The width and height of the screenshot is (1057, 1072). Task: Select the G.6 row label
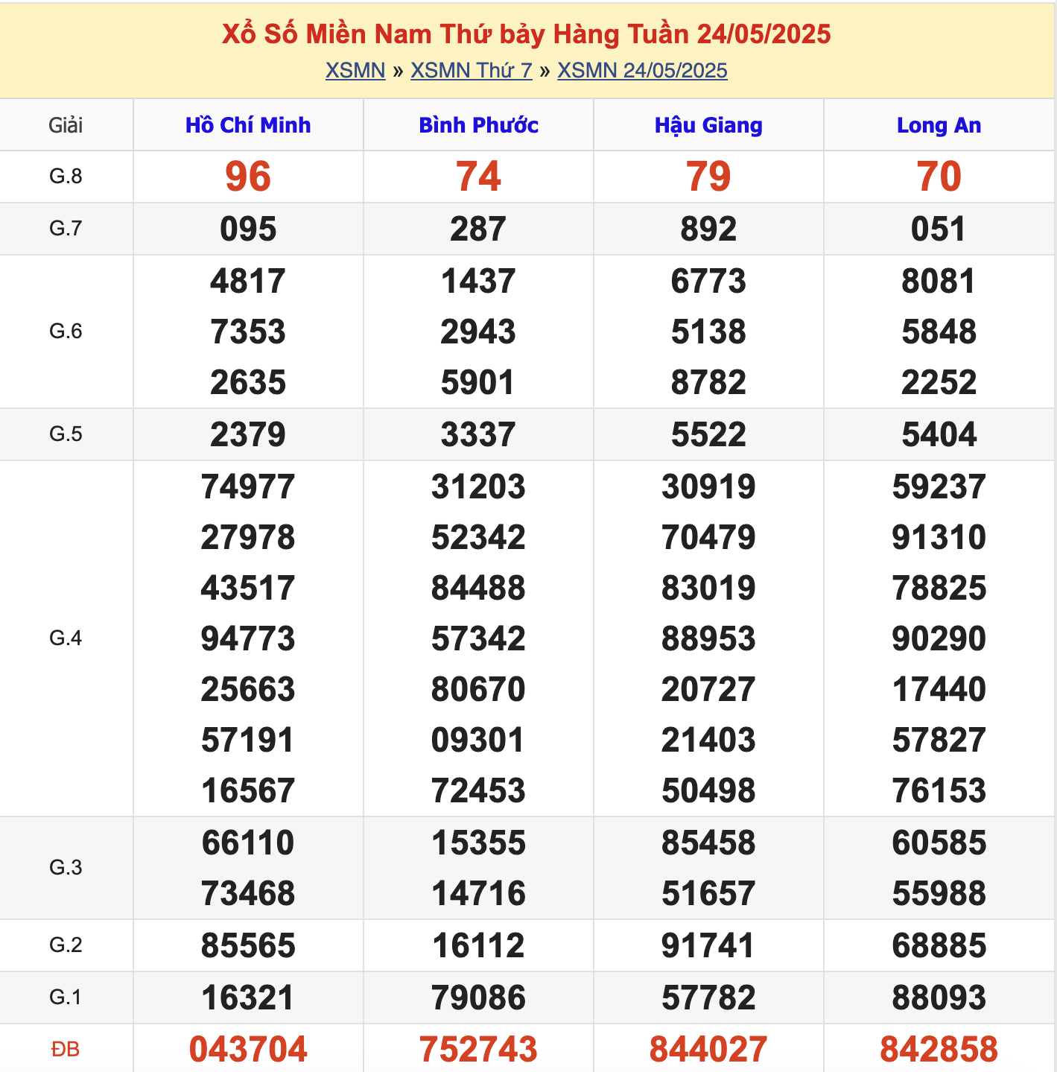coord(66,332)
